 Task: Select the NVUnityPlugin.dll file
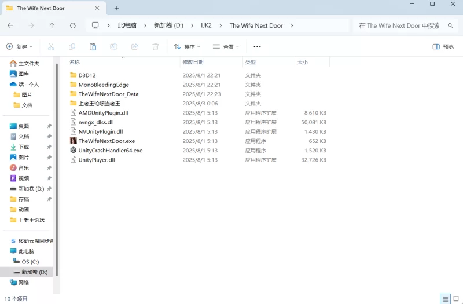point(101,132)
